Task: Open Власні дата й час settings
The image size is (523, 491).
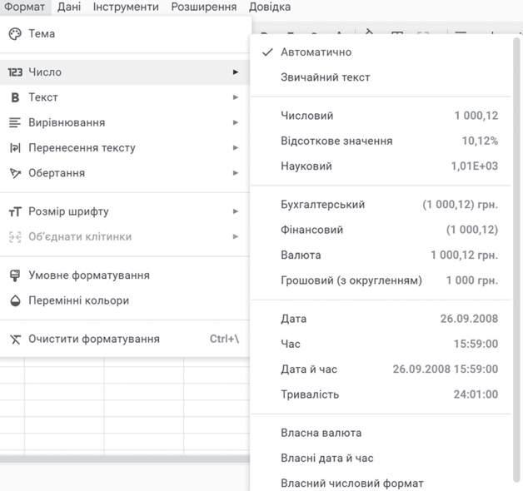Action: click(x=381, y=459)
